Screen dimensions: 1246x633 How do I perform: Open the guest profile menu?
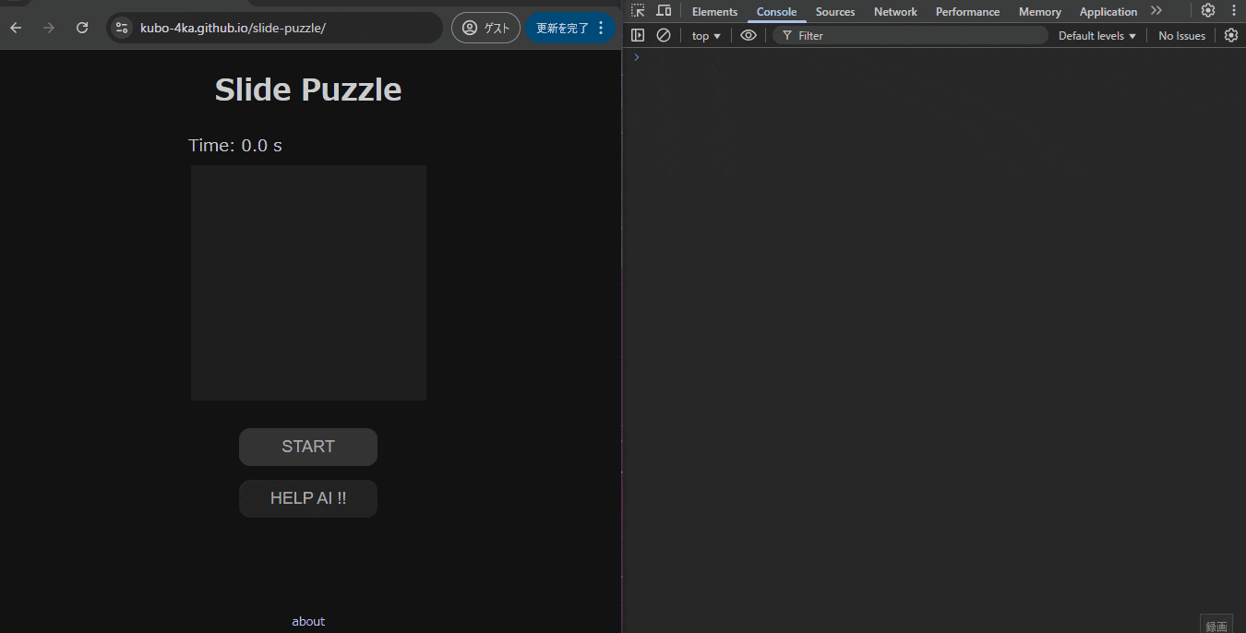(485, 28)
